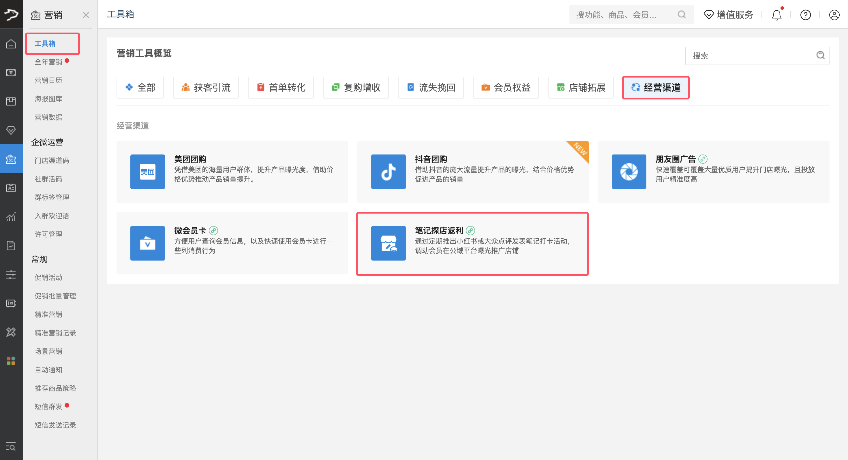Open the 美团团购 card title
The height and width of the screenshot is (460, 848).
click(190, 159)
